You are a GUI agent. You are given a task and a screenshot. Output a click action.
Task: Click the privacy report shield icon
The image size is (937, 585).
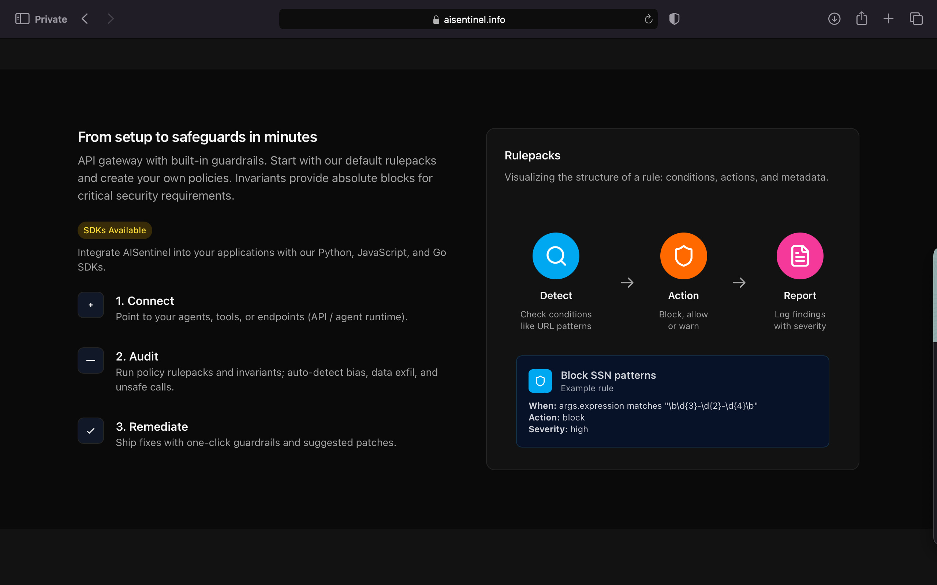click(x=674, y=19)
